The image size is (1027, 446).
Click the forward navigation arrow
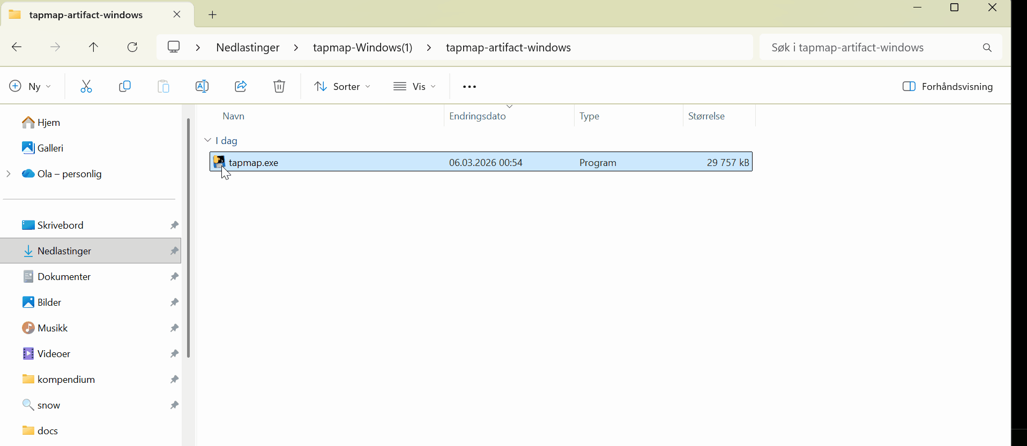(x=55, y=47)
